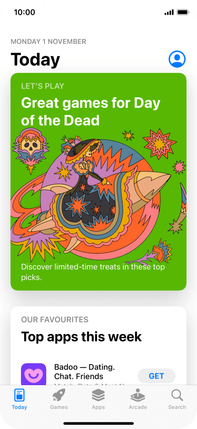Viewport: 197px width, 429px height.
Task: Tap the Today page heading
Action: tap(35, 60)
